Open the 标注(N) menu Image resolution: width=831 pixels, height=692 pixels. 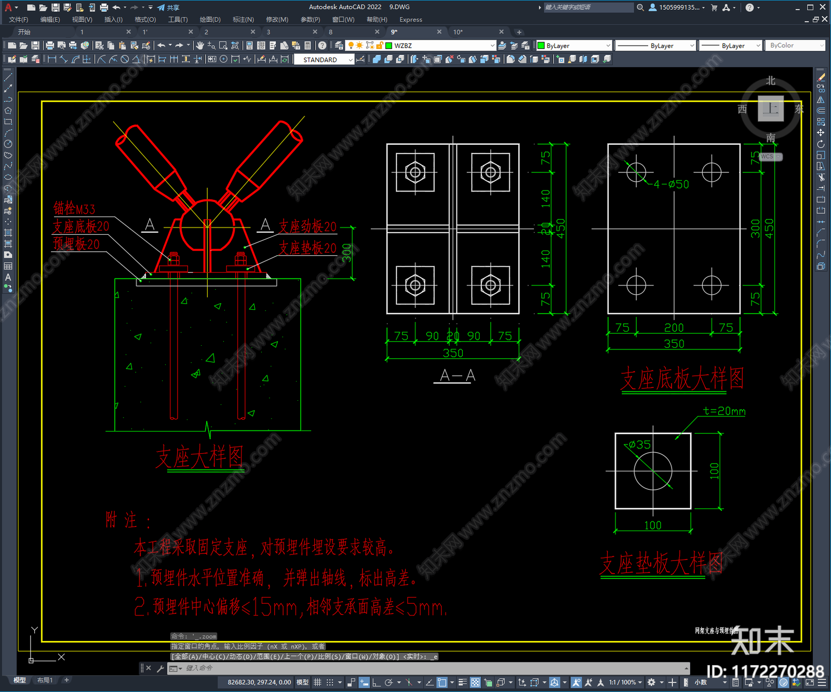243,20
